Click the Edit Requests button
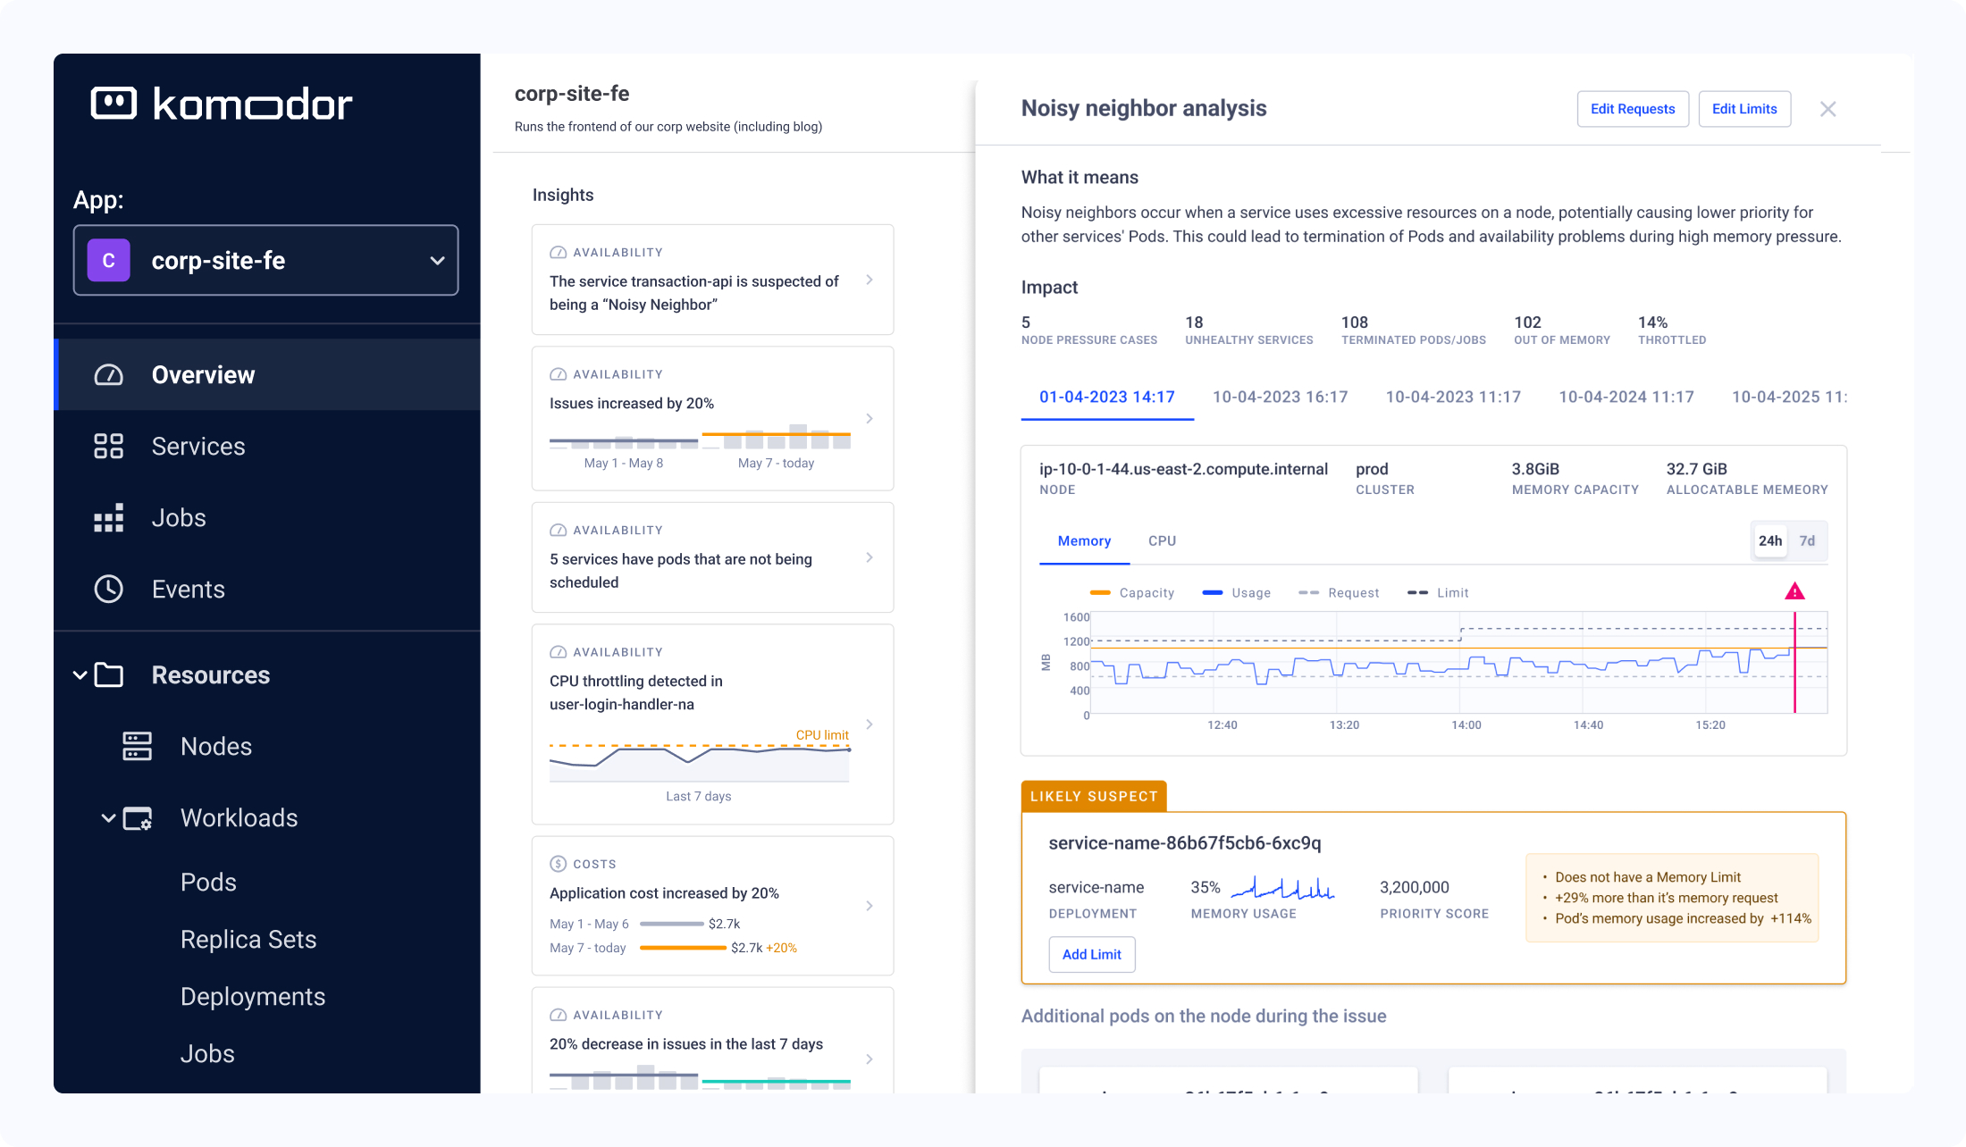This screenshot has height=1147, width=1966. tap(1633, 109)
